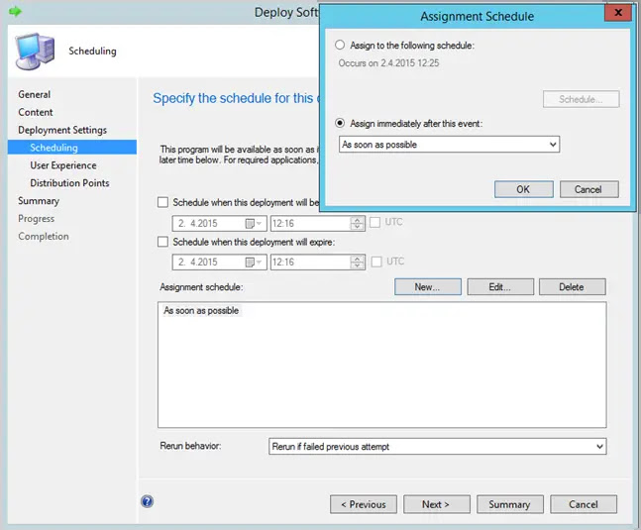641x530 pixels.
Task: Go to Summary wizard page in sidebar
Action: 39,201
